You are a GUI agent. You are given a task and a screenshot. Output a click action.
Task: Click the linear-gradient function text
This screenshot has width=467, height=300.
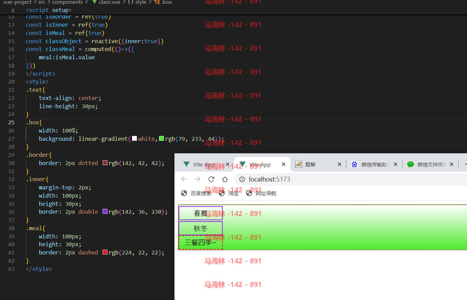point(103,139)
